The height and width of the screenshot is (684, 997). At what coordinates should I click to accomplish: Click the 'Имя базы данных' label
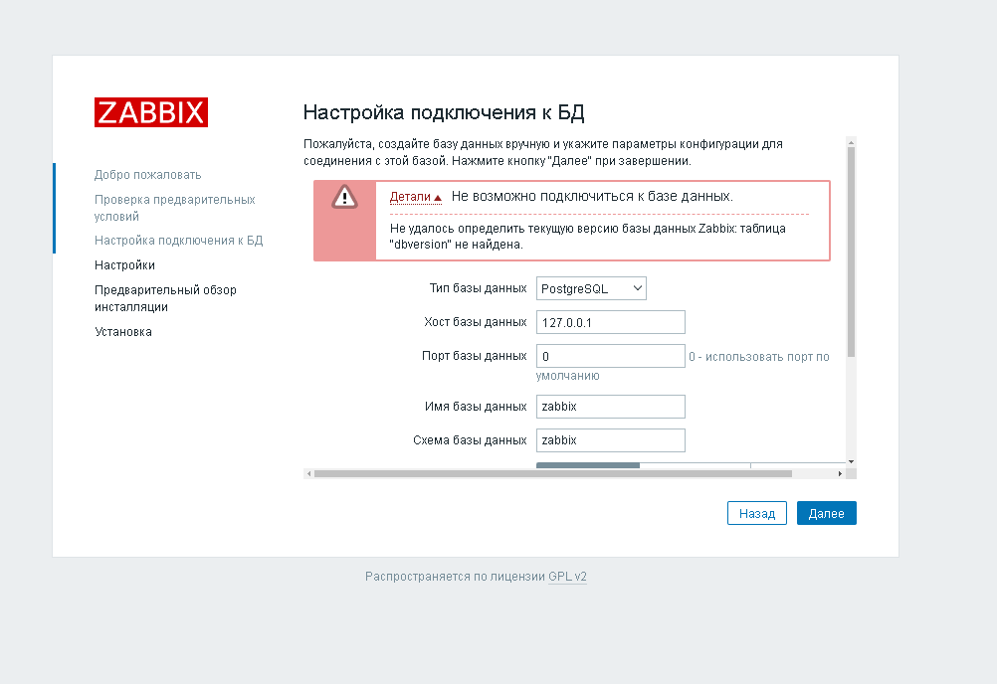pyautogui.click(x=476, y=407)
